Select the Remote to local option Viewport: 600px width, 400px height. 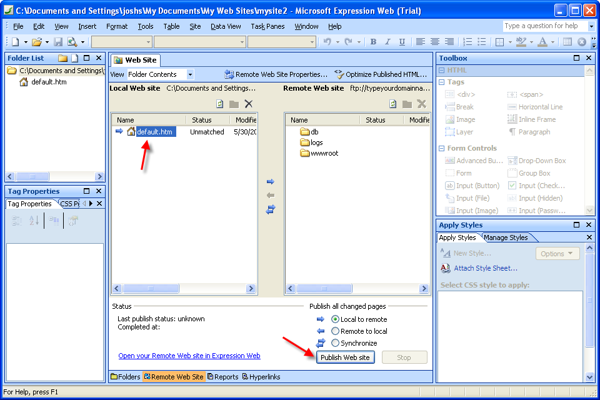pos(335,331)
